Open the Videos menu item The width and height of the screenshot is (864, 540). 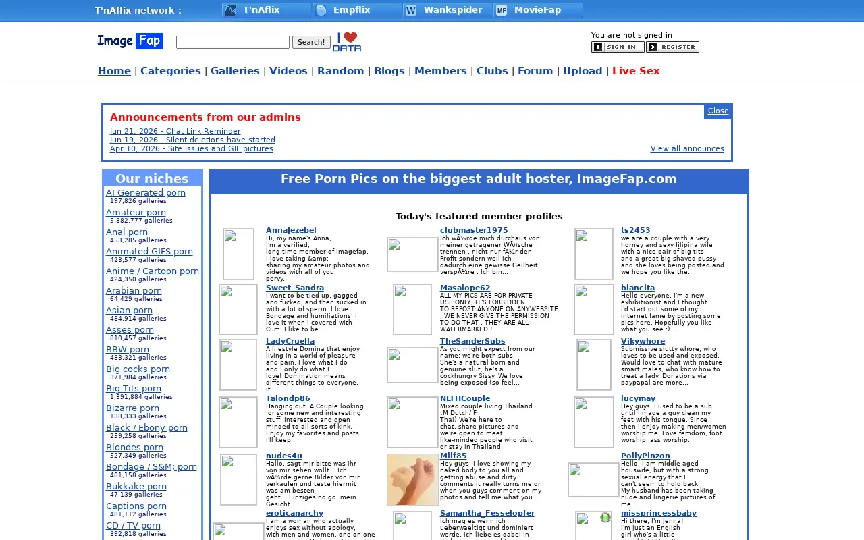click(x=288, y=71)
